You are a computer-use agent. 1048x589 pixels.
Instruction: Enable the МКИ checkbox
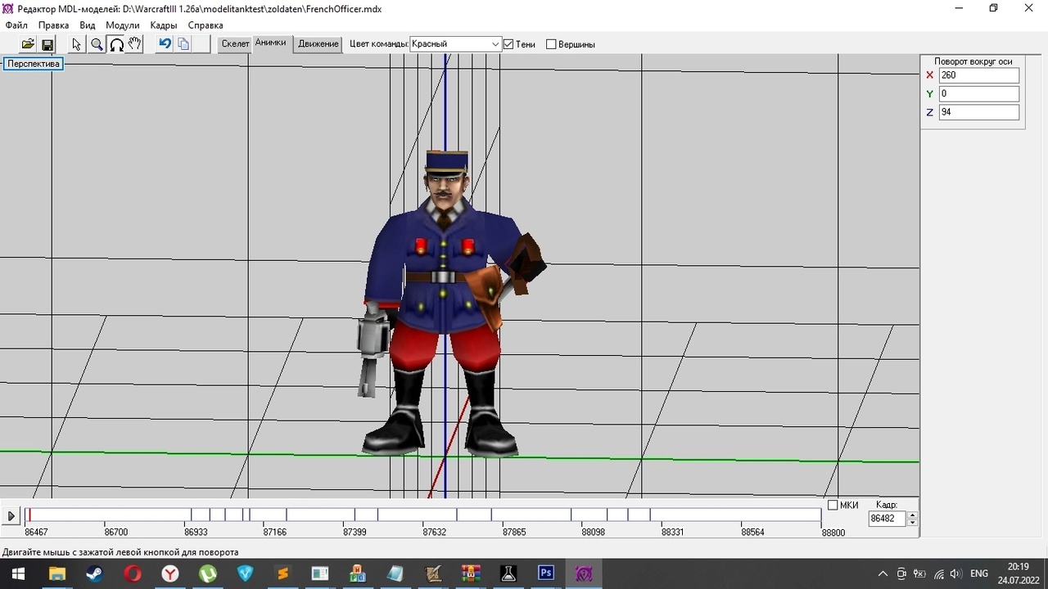click(833, 505)
